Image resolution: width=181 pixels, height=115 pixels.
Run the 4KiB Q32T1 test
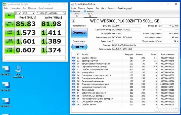click(10, 41)
